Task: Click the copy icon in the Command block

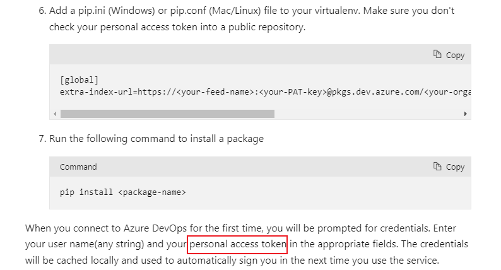Action: (437, 167)
